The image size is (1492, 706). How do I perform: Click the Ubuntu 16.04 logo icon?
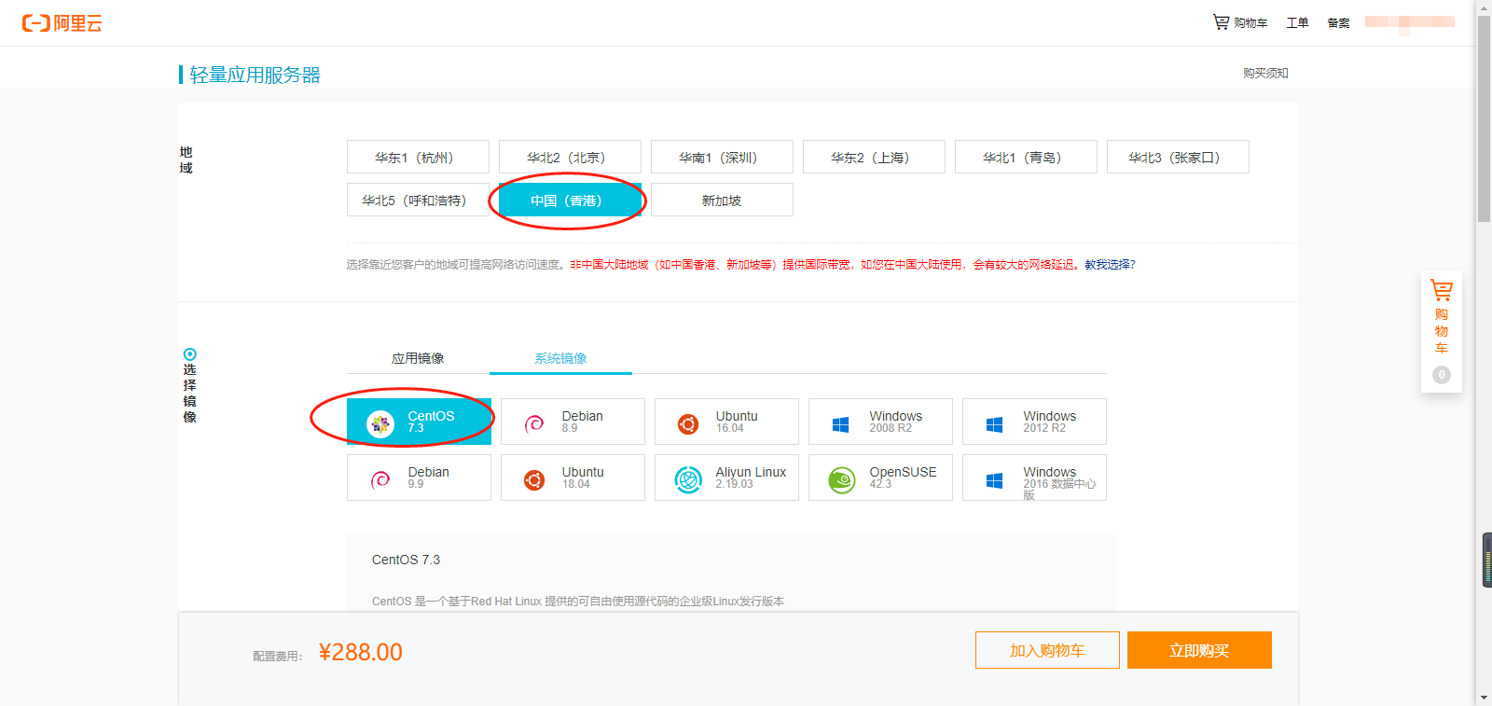[688, 424]
